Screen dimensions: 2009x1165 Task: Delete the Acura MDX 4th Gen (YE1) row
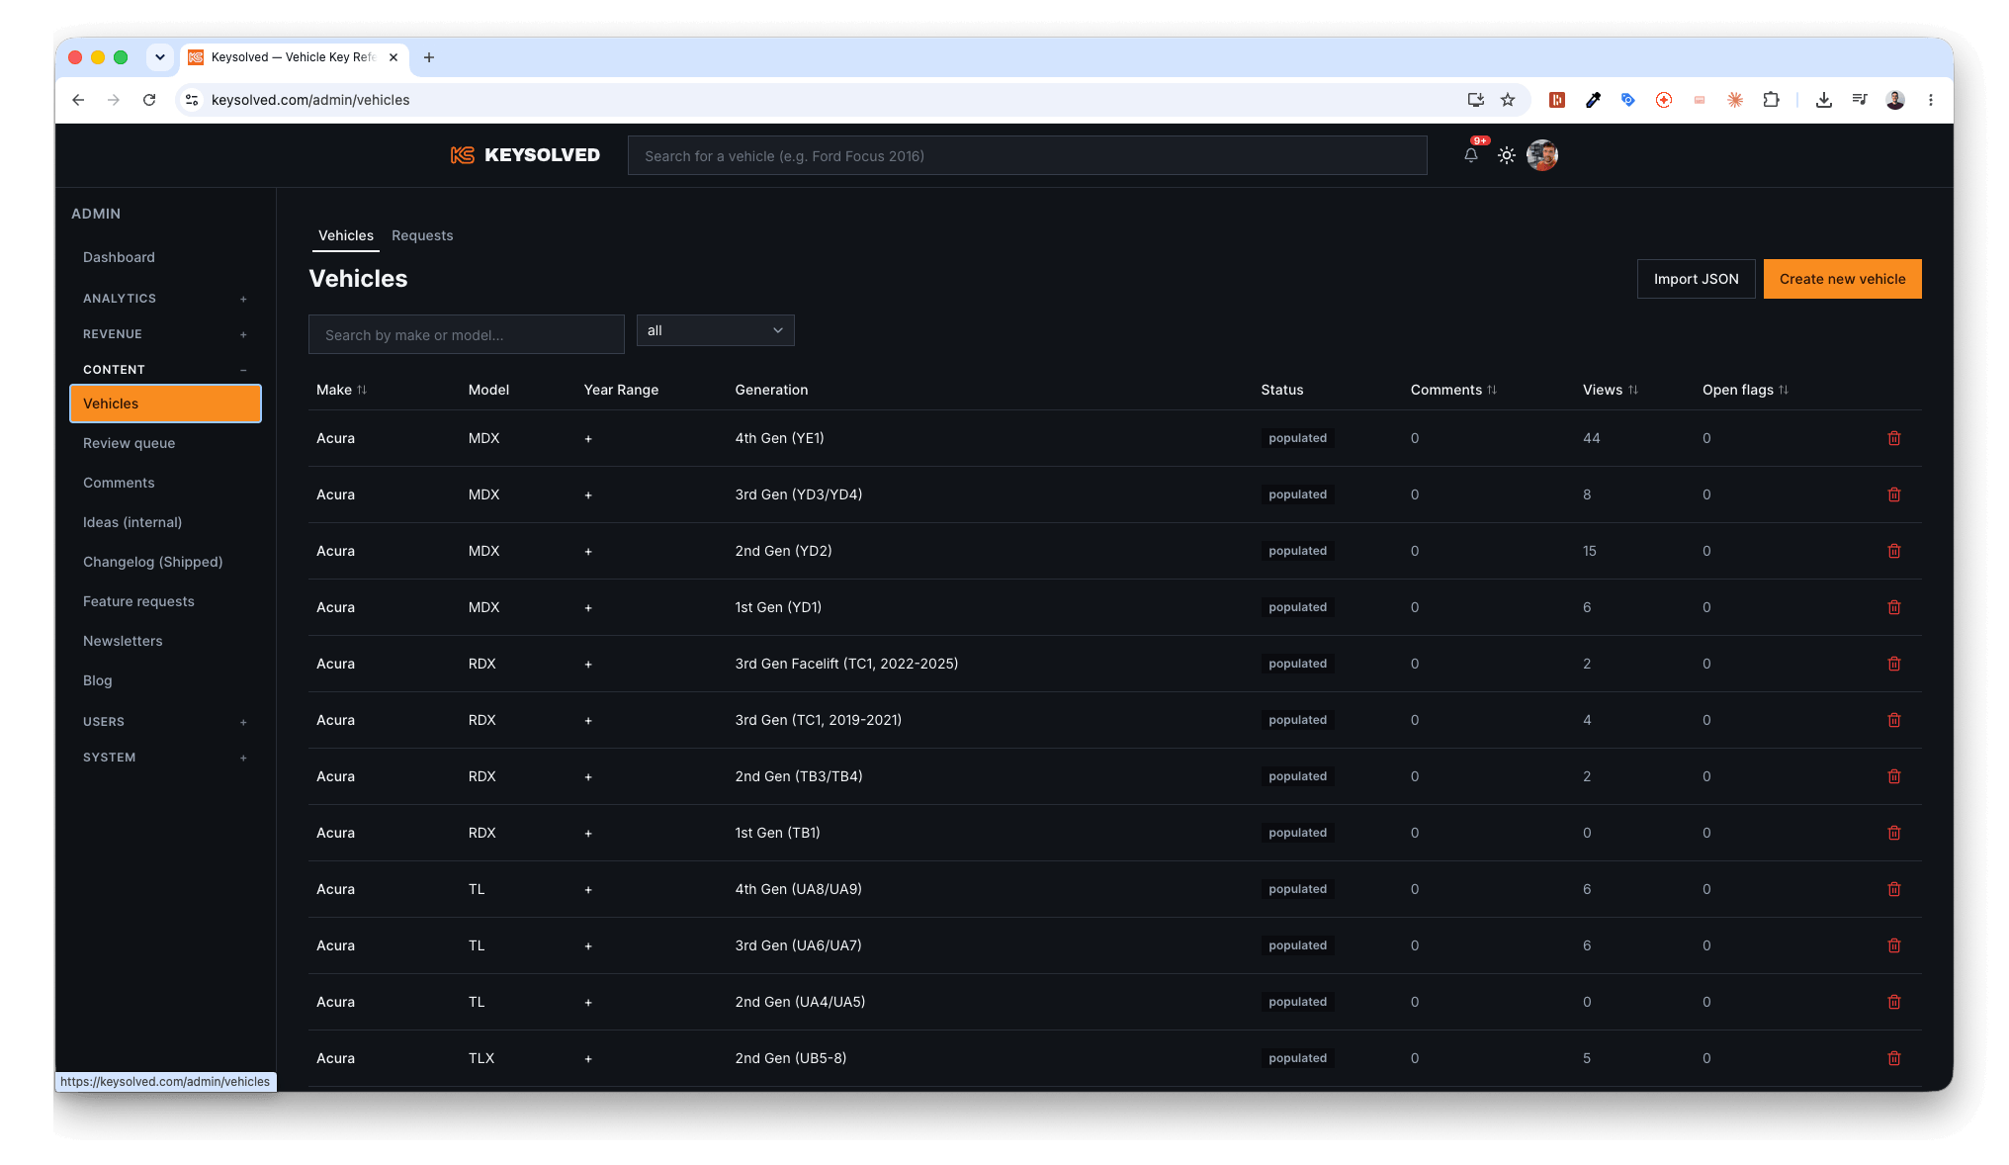pos(1894,438)
